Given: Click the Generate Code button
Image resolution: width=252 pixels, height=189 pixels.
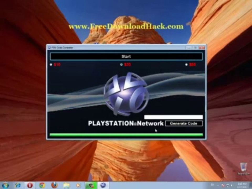Looking at the screenshot, I should [184, 123].
